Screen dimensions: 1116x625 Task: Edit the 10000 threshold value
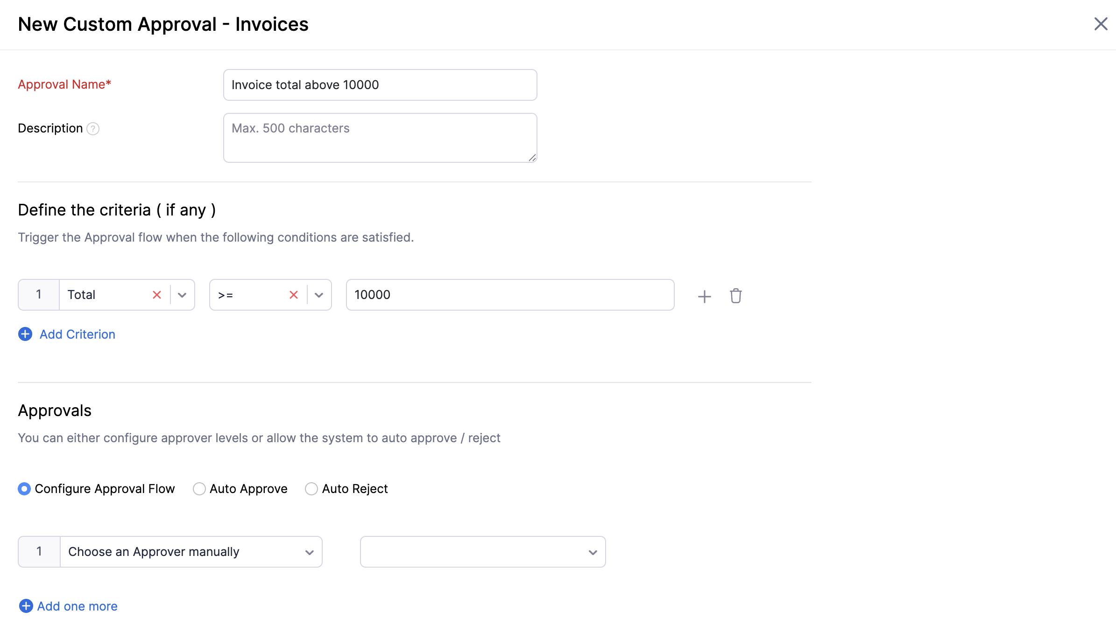(509, 295)
